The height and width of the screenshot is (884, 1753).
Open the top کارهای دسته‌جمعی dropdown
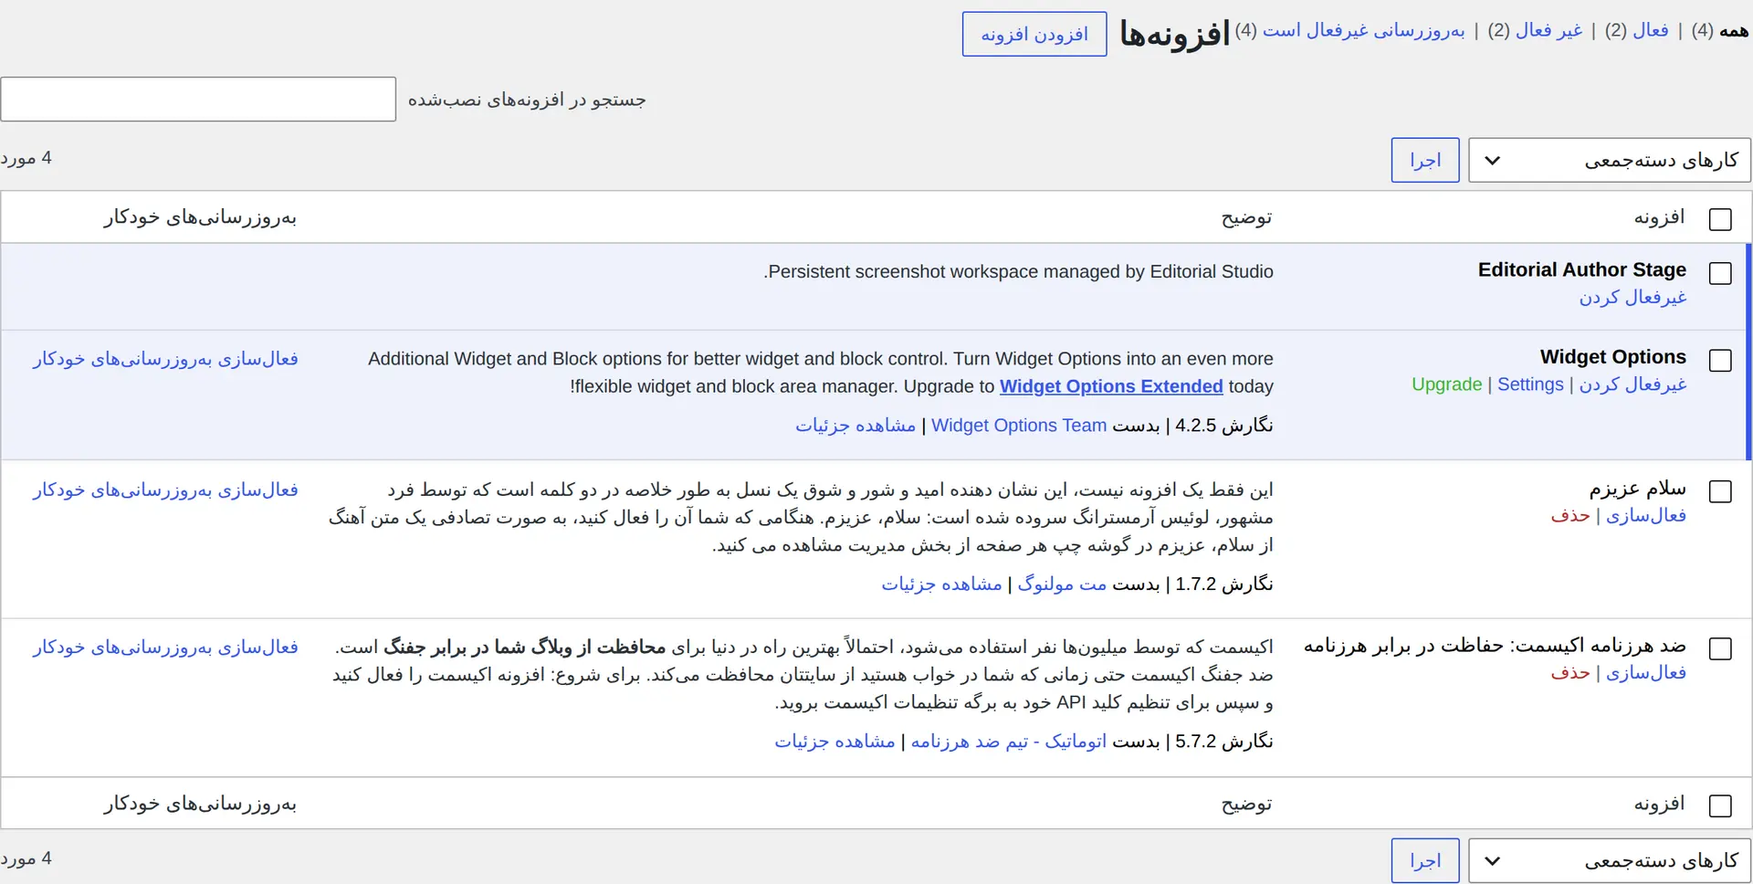(x=1610, y=160)
